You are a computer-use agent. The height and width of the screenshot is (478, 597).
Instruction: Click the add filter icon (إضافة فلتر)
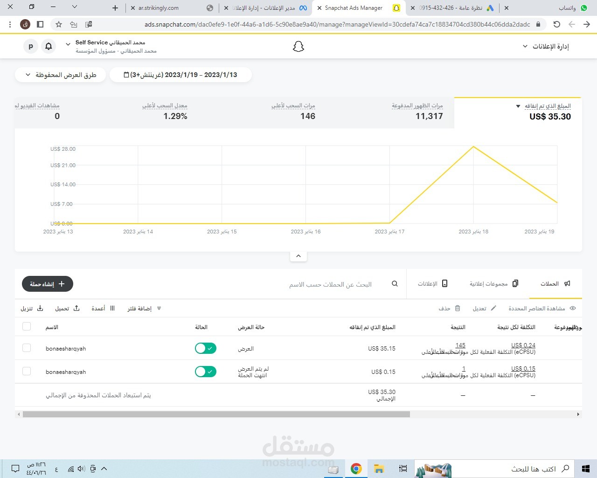tap(159, 309)
